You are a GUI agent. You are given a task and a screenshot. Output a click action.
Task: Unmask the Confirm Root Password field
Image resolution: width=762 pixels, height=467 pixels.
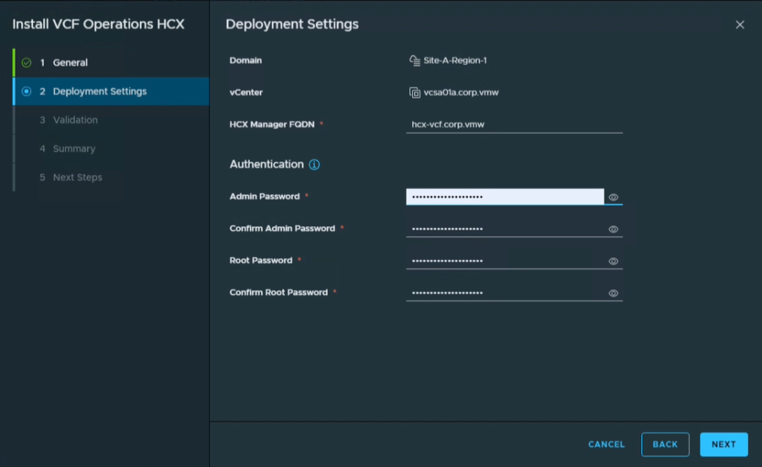[613, 293]
